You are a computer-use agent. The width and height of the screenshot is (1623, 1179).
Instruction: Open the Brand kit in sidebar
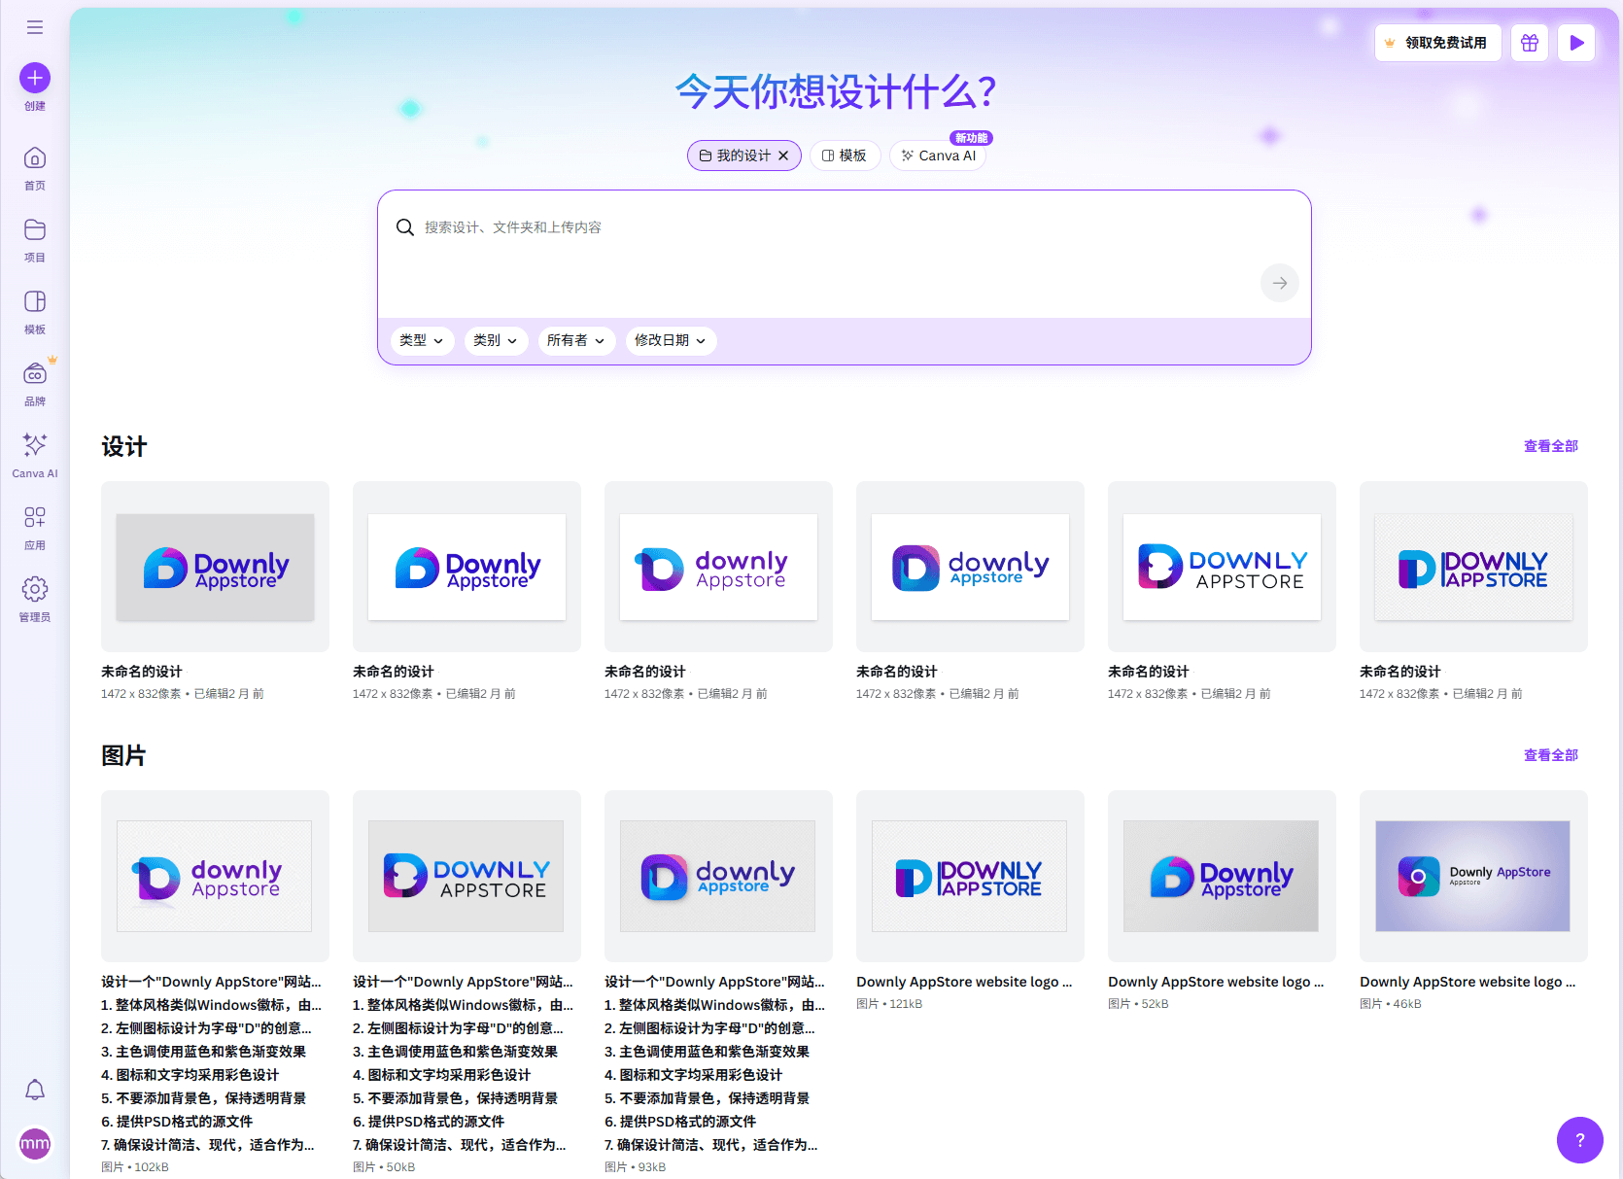coord(35,383)
